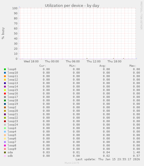
Task: Select the loop24 legend label
Action: (x=13, y=125)
